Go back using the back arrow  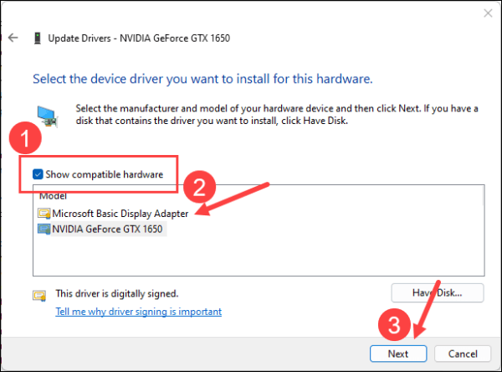(13, 39)
